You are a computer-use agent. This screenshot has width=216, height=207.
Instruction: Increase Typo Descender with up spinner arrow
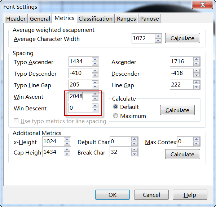[x=95, y=71]
